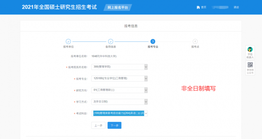Click the blurred username in header
This screenshot has width=262, height=139.
(x=220, y=7)
